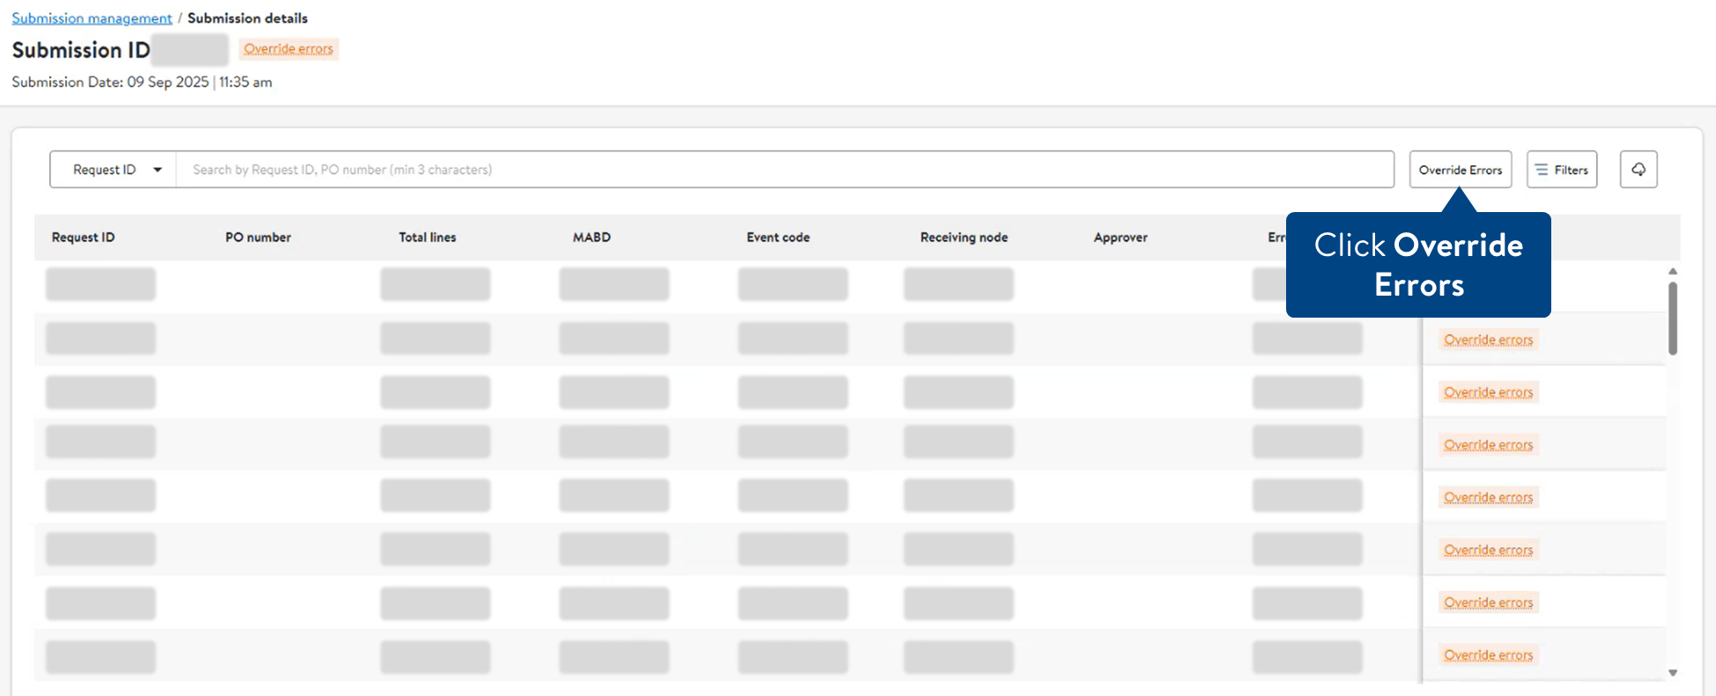Click the cloud download icon button

coord(1638,169)
